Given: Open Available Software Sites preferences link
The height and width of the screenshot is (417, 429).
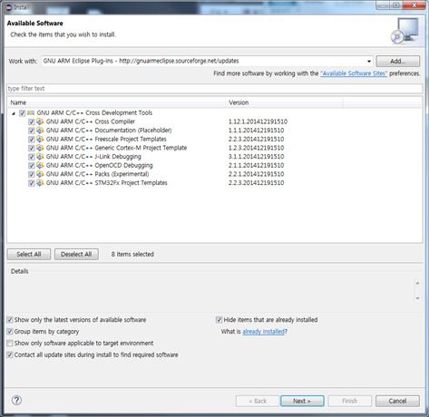Looking at the screenshot, I should 354,73.
